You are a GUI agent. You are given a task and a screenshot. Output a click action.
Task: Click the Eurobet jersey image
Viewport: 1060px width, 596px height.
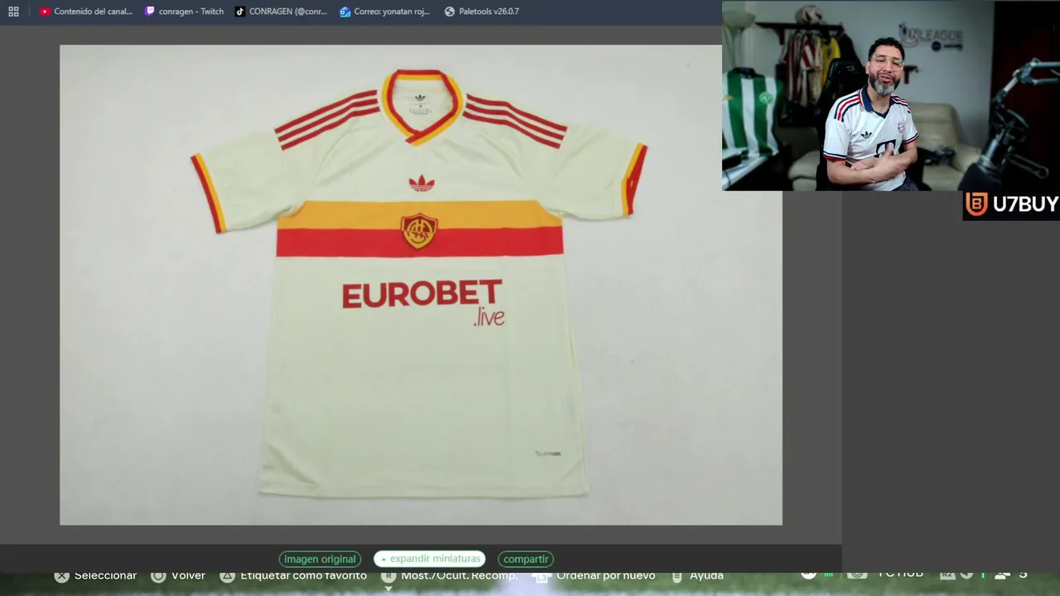pyautogui.click(x=421, y=285)
